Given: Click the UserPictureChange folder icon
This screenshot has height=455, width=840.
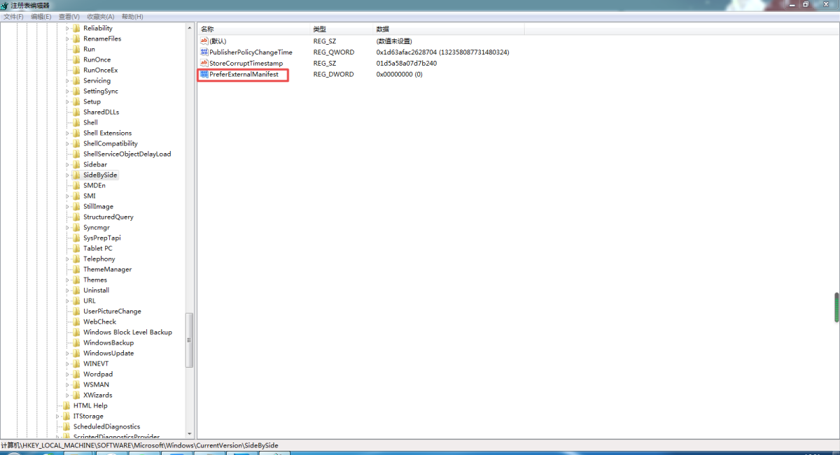Looking at the screenshot, I should click(x=76, y=311).
